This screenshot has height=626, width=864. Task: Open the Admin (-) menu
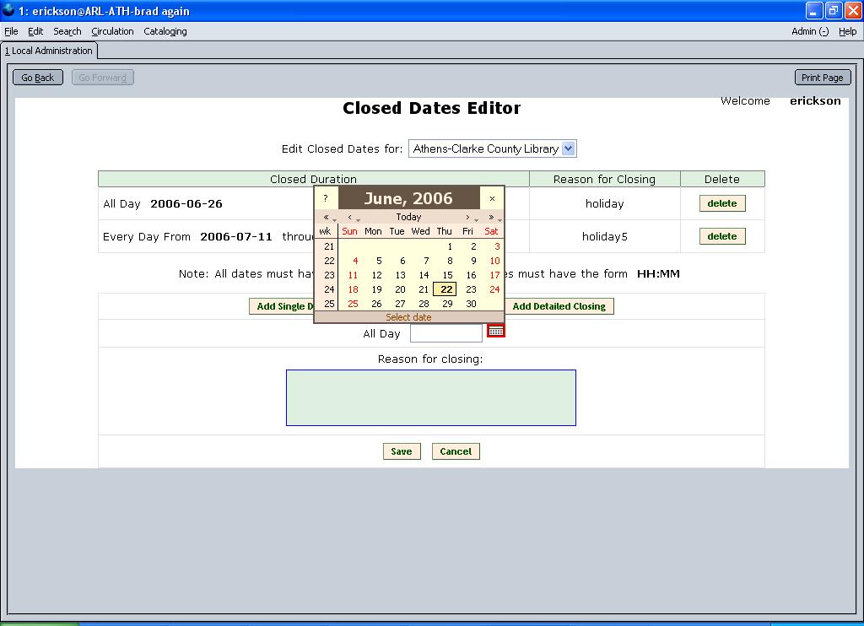[809, 31]
